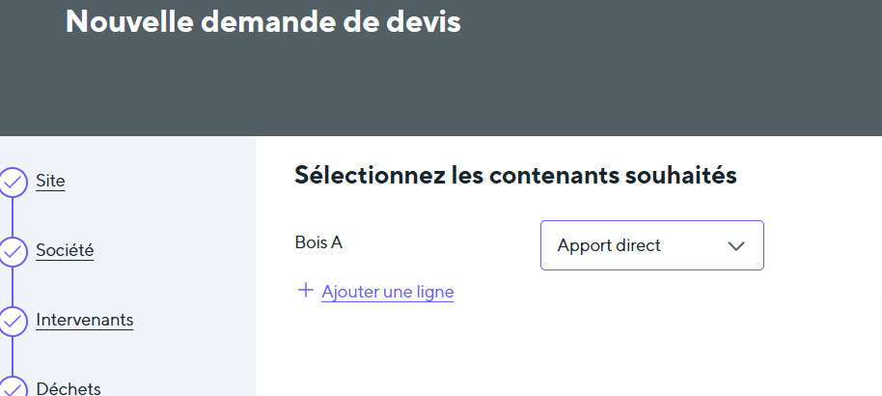The height and width of the screenshot is (396, 882).
Task: Click the empty dark header banner below title
Action: point(440,92)
